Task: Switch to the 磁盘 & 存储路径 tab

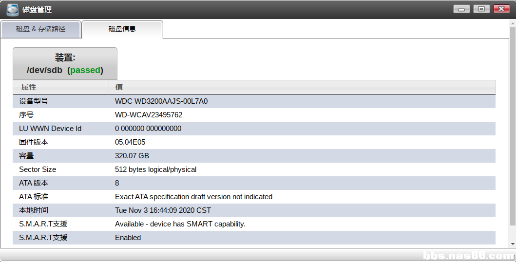Action: pyautogui.click(x=40, y=29)
